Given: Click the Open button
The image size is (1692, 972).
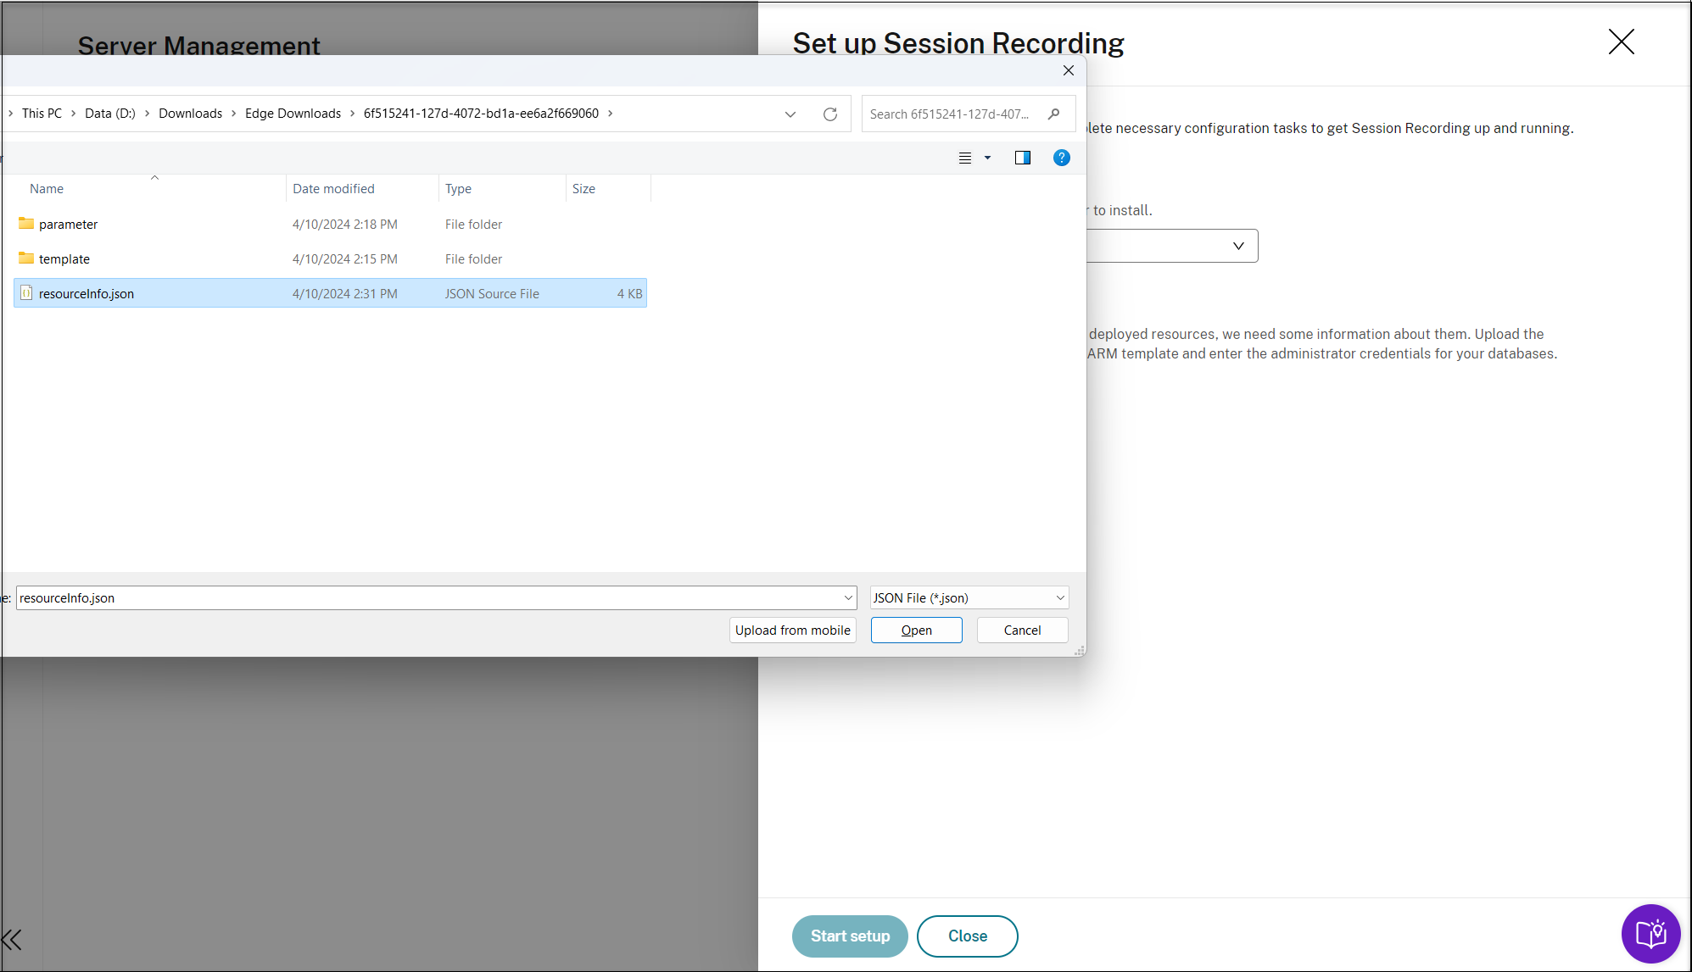Looking at the screenshot, I should coord(916,630).
